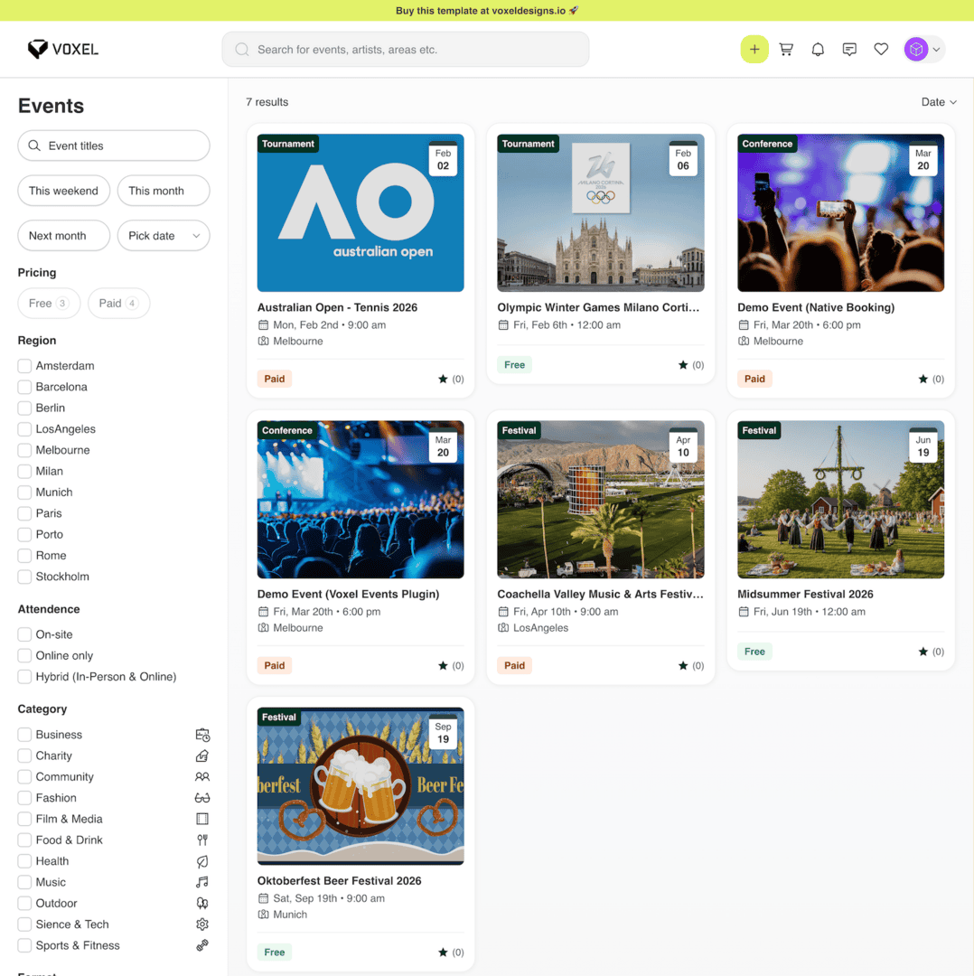Open the Date sort dropdown

(x=938, y=102)
